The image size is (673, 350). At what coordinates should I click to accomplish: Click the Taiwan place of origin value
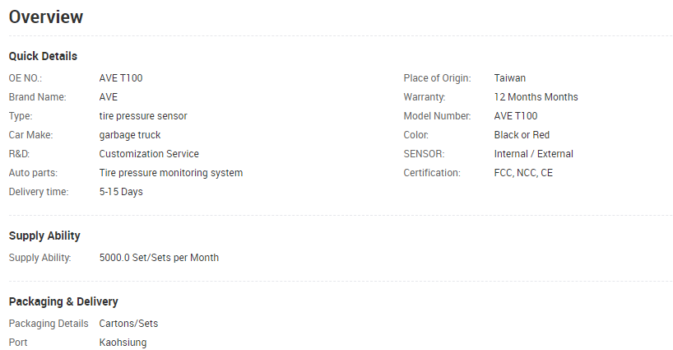pyautogui.click(x=509, y=78)
